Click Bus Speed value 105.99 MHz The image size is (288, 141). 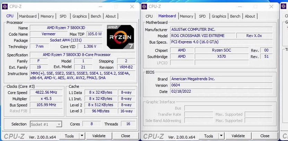pyautogui.click(x=46, y=105)
